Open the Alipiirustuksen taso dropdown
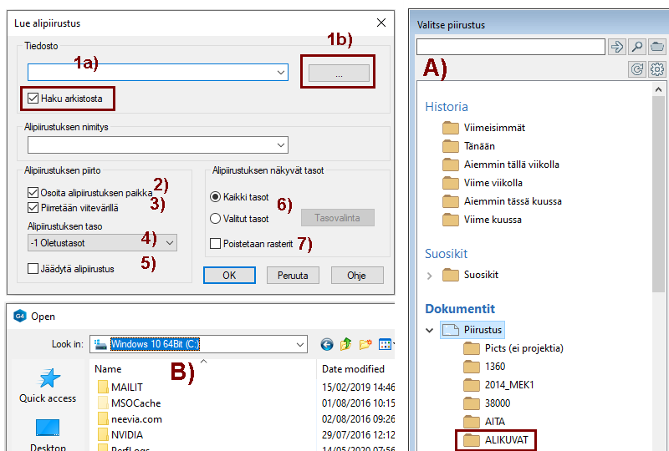Viewport: 669px width, 451px height. [x=170, y=243]
